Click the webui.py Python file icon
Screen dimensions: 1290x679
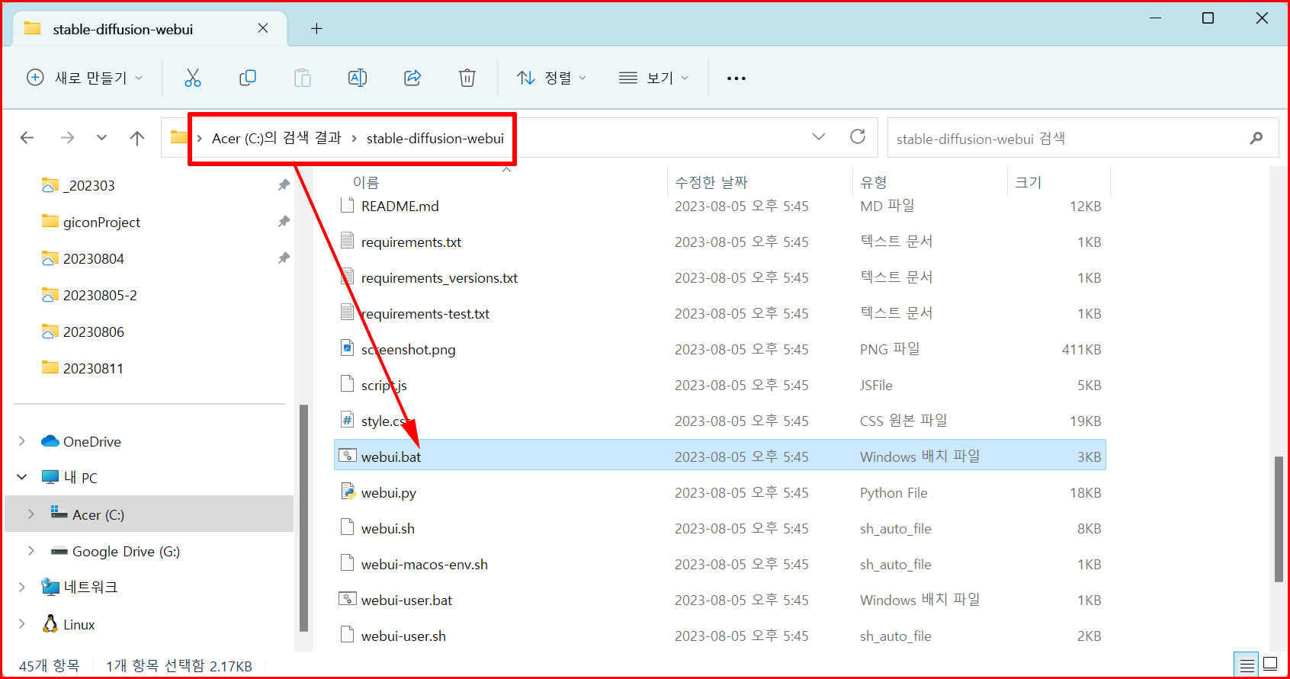coord(348,492)
